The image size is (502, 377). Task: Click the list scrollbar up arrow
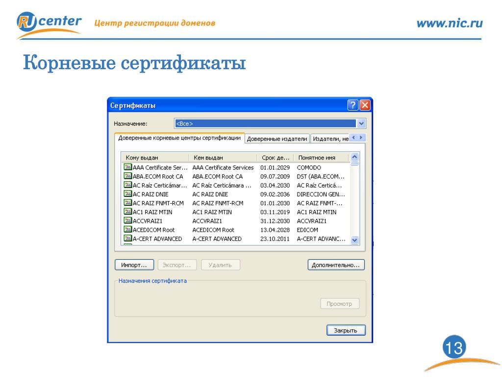point(354,157)
